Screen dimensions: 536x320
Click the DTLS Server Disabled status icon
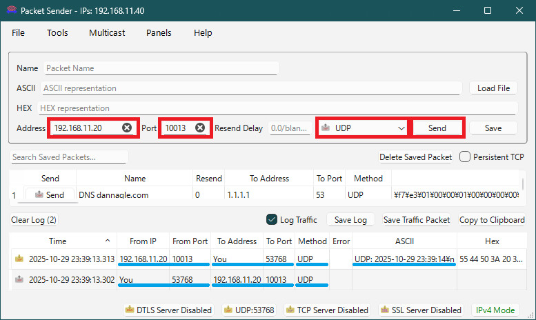coord(130,310)
